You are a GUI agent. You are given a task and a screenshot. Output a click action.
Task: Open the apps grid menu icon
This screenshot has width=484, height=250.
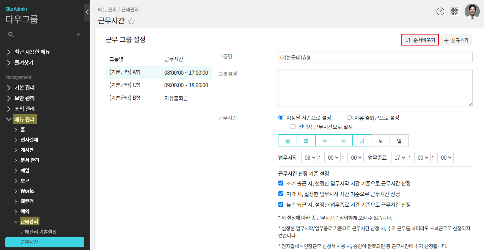454,11
